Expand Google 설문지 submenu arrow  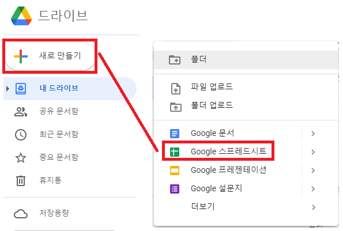tap(313, 189)
